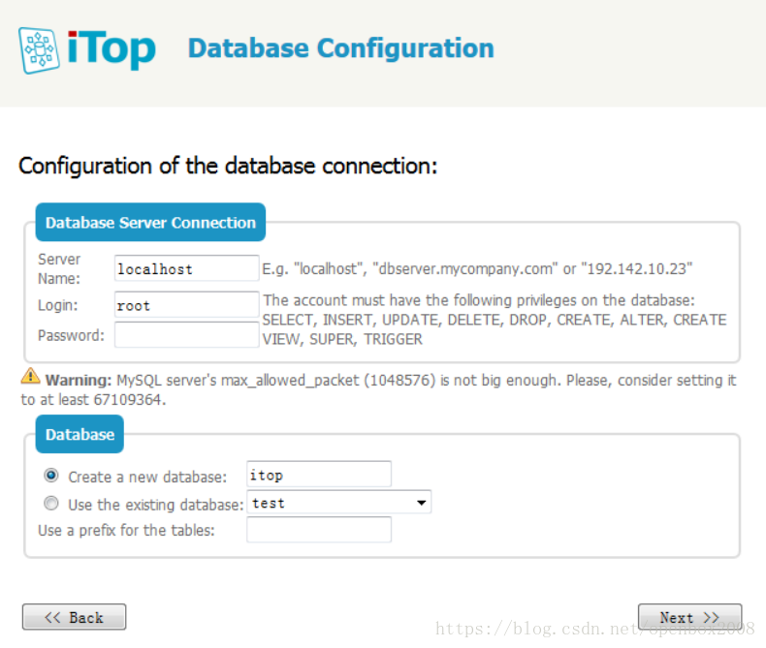Click the Server Name input field

(186, 268)
